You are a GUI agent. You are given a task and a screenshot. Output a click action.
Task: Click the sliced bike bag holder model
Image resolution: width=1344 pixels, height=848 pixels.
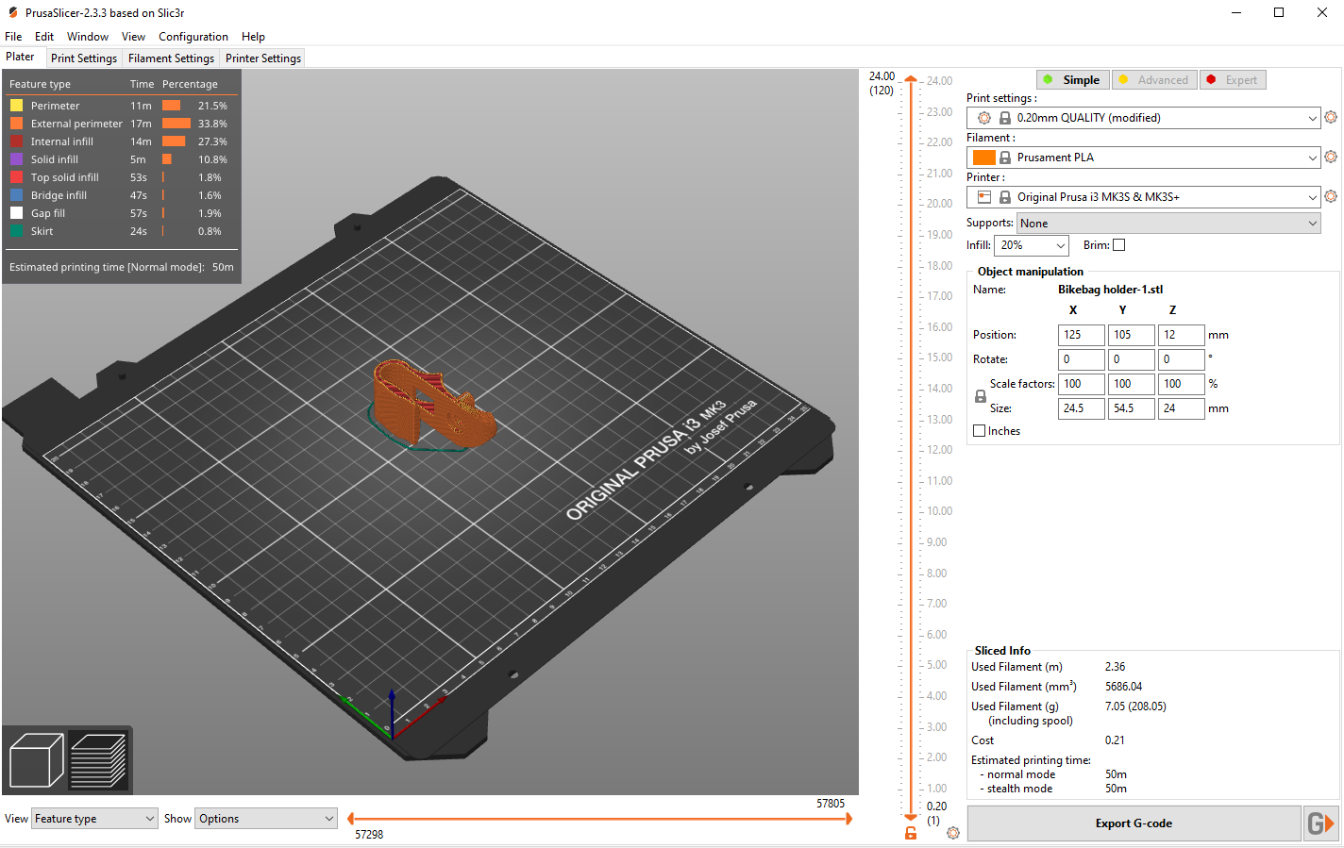click(x=432, y=404)
